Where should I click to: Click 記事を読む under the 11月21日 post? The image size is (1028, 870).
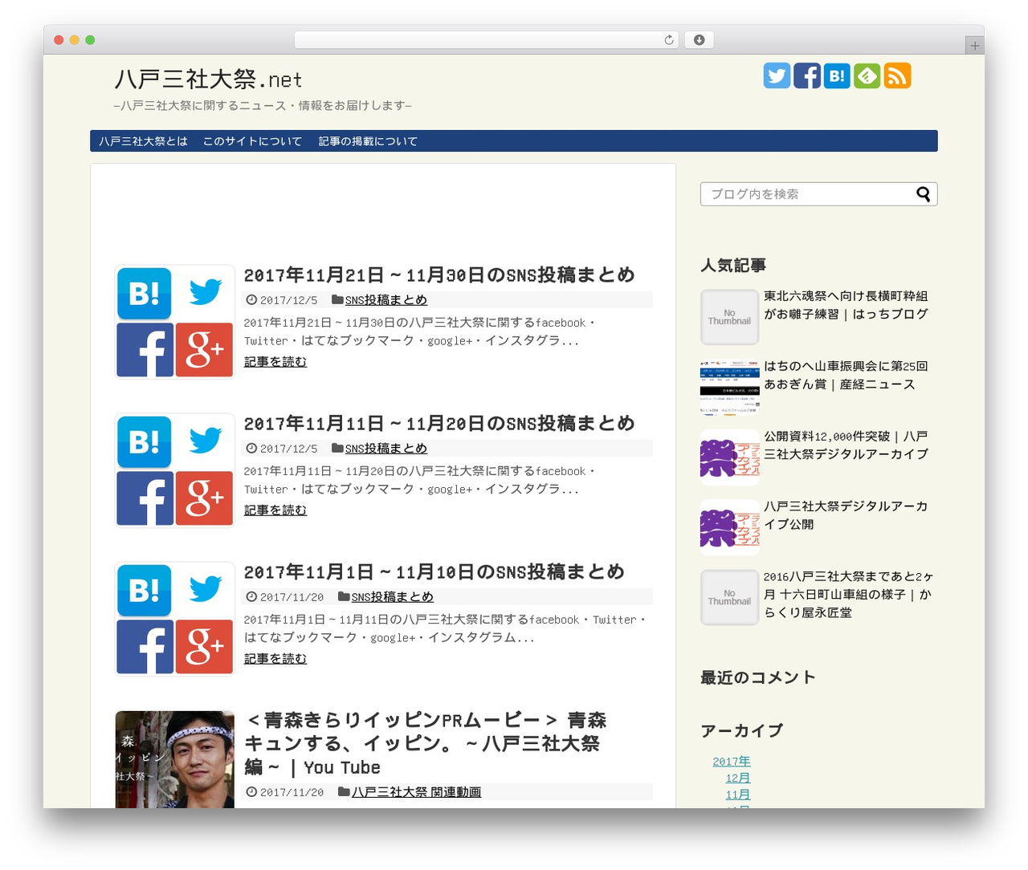(275, 362)
